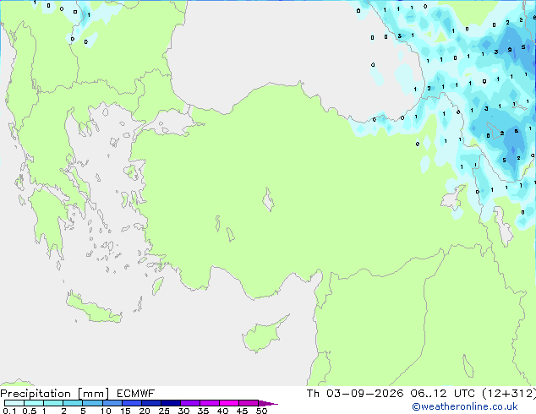Click the "Precipitation" title text
The height and width of the screenshot is (414, 536).
(36, 394)
